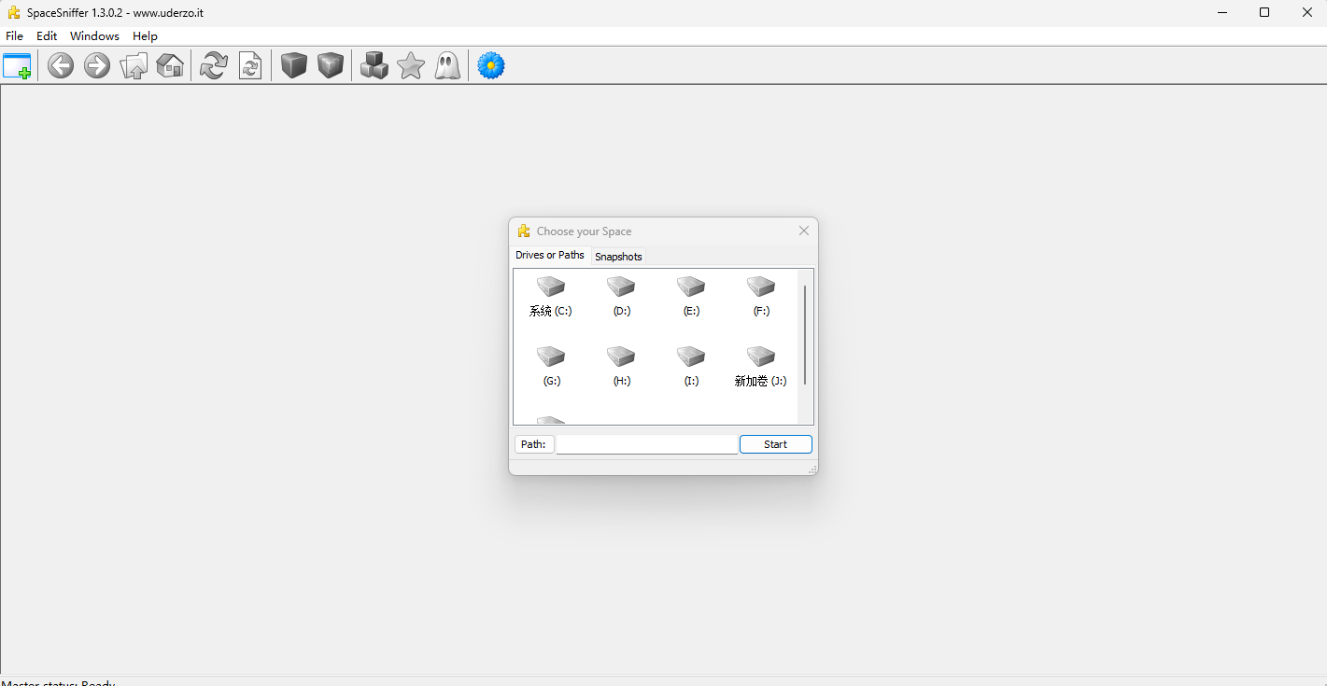Click the blue flower Donate icon
Image resolution: width=1327 pixels, height=686 pixels.
[491, 66]
